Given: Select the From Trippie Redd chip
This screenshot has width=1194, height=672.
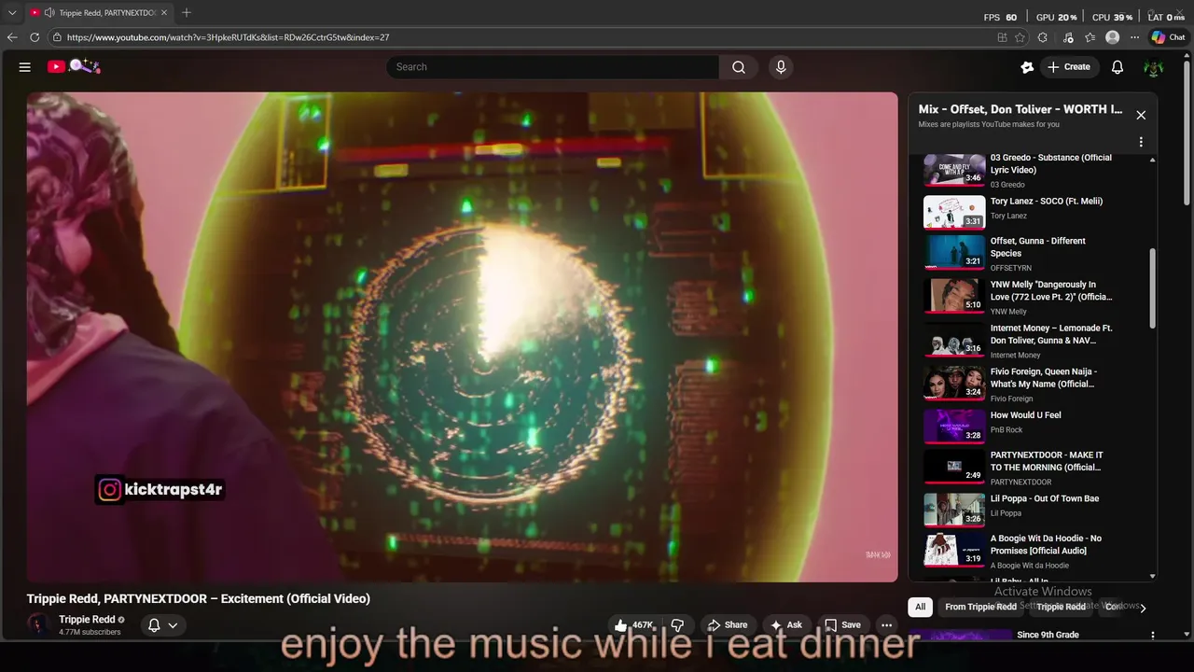Looking at the screenshot, I should [x=980, y=607].
